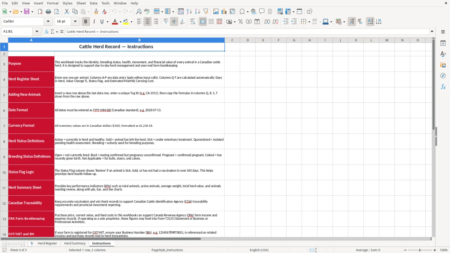450x253 pixels.
Task: Click the zoom slider in status bar
Action: [x=420, y=250]
